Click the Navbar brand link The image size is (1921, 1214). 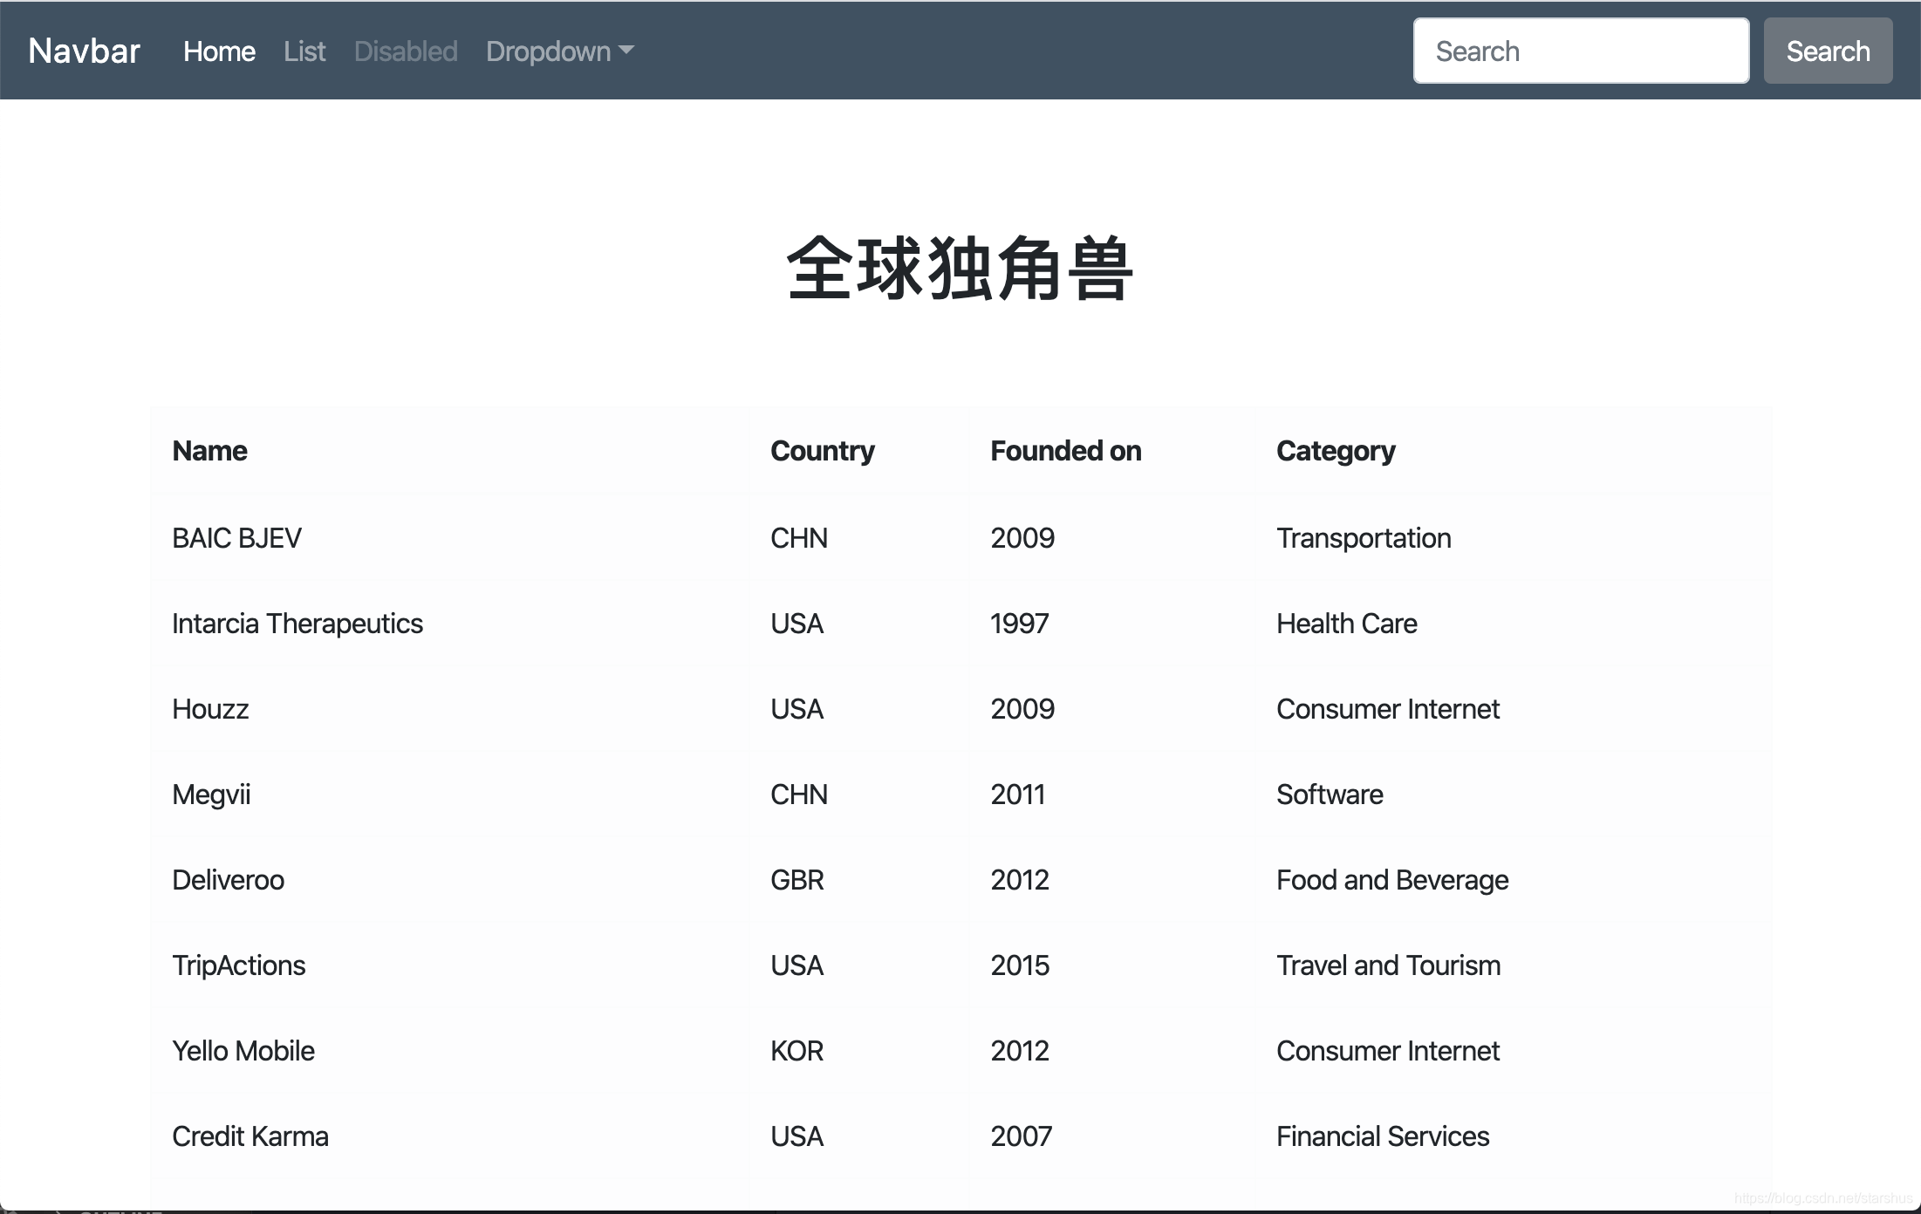tap(84, 51)
